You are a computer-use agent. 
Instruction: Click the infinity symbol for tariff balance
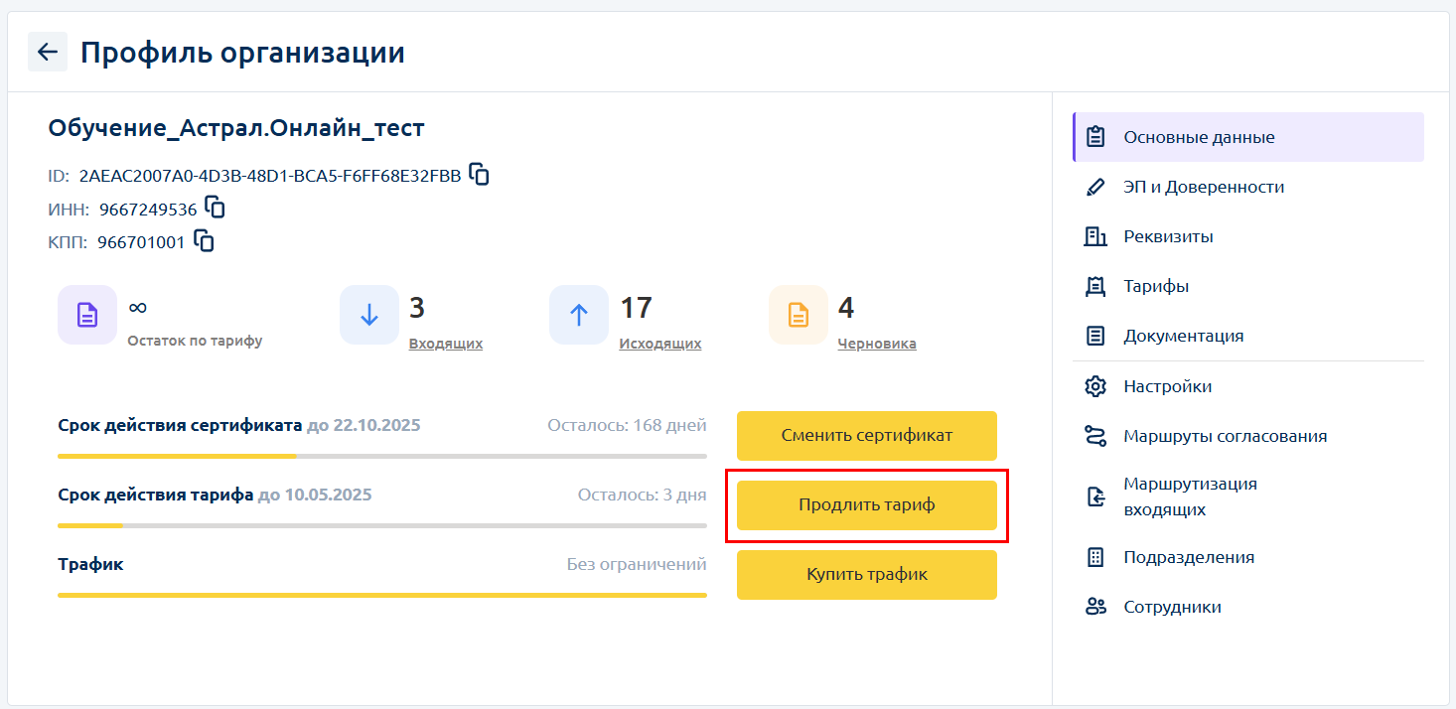(x=138, y=308)
